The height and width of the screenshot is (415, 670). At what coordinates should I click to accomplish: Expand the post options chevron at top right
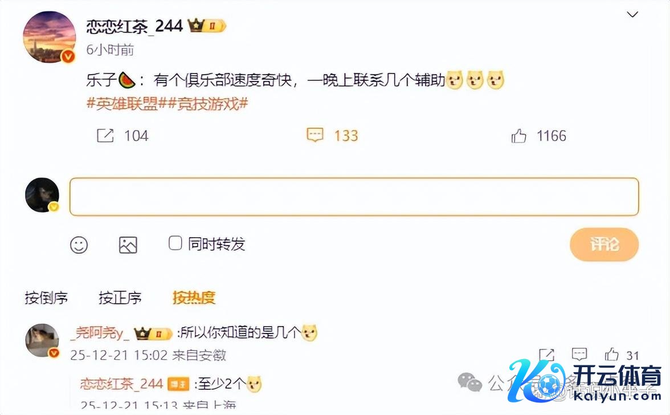632,14
